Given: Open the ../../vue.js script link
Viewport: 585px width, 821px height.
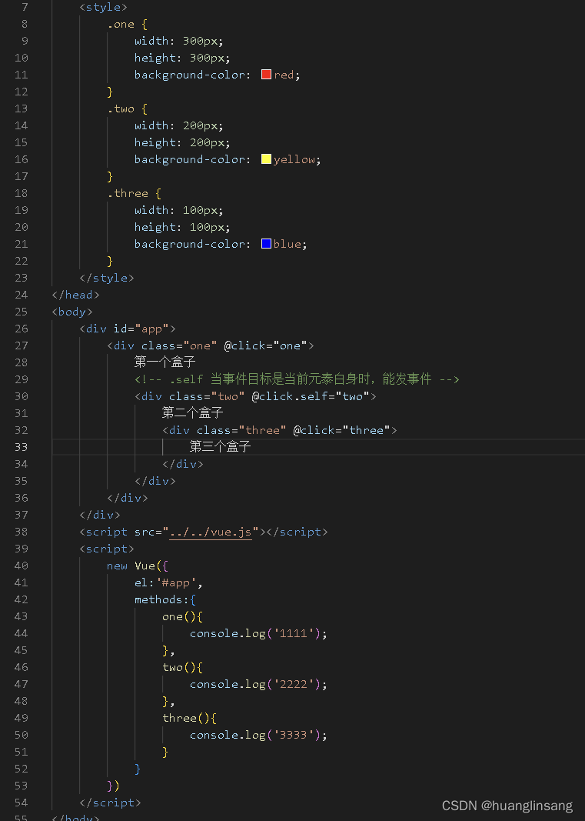Looking at the screenshot, I should coord(211,532).
